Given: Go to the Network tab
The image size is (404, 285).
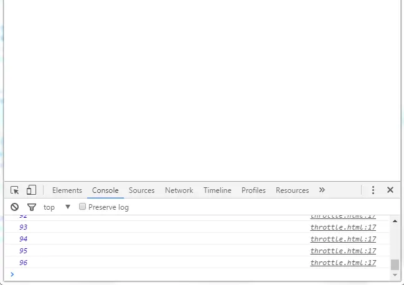Looking at the screenshot, I should [179, 190].
